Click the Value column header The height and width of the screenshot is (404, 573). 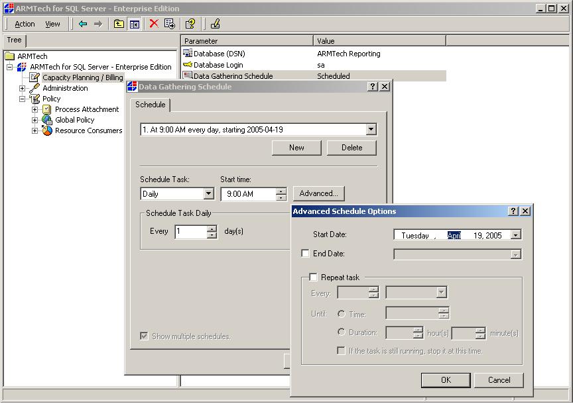380,41
